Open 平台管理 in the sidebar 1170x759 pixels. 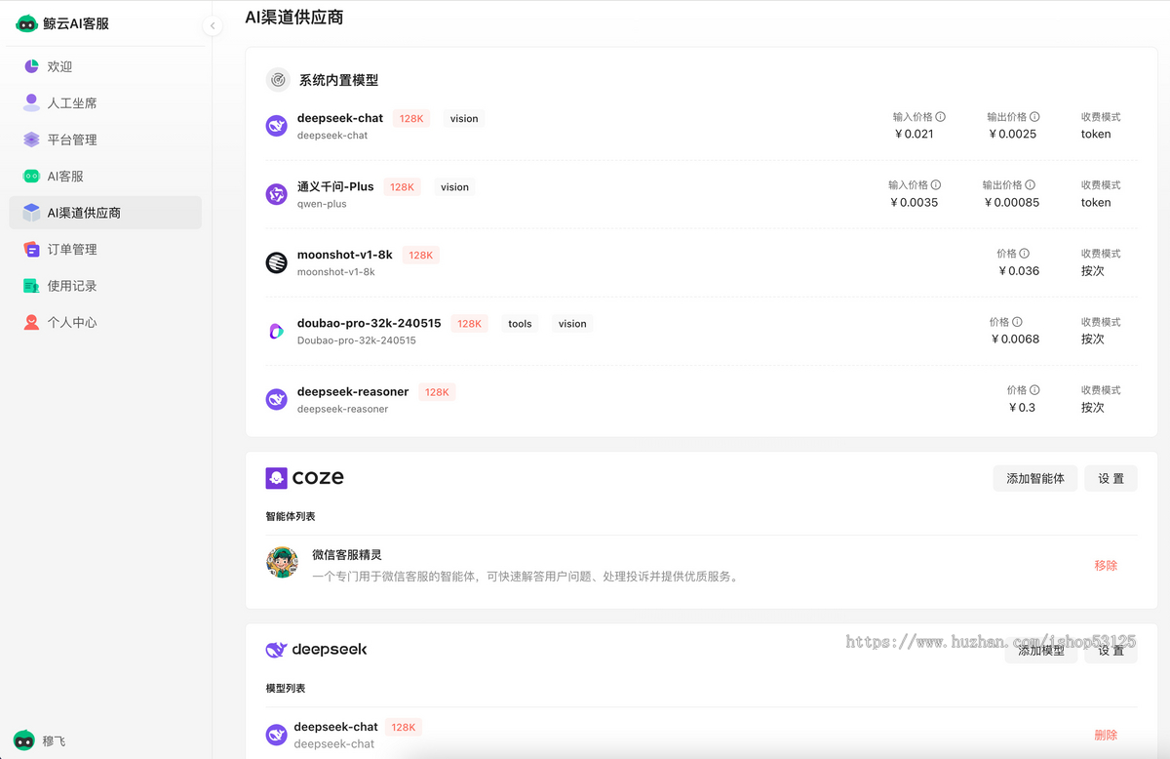tap(105, 140)
